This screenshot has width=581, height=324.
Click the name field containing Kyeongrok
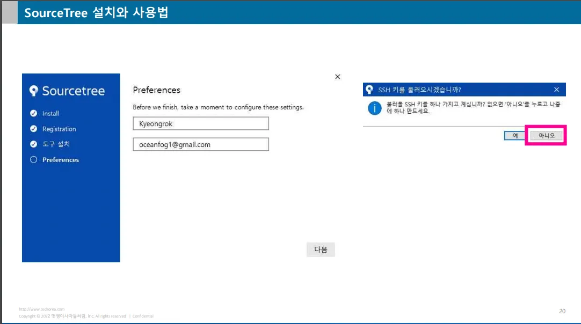coord(201,124)
